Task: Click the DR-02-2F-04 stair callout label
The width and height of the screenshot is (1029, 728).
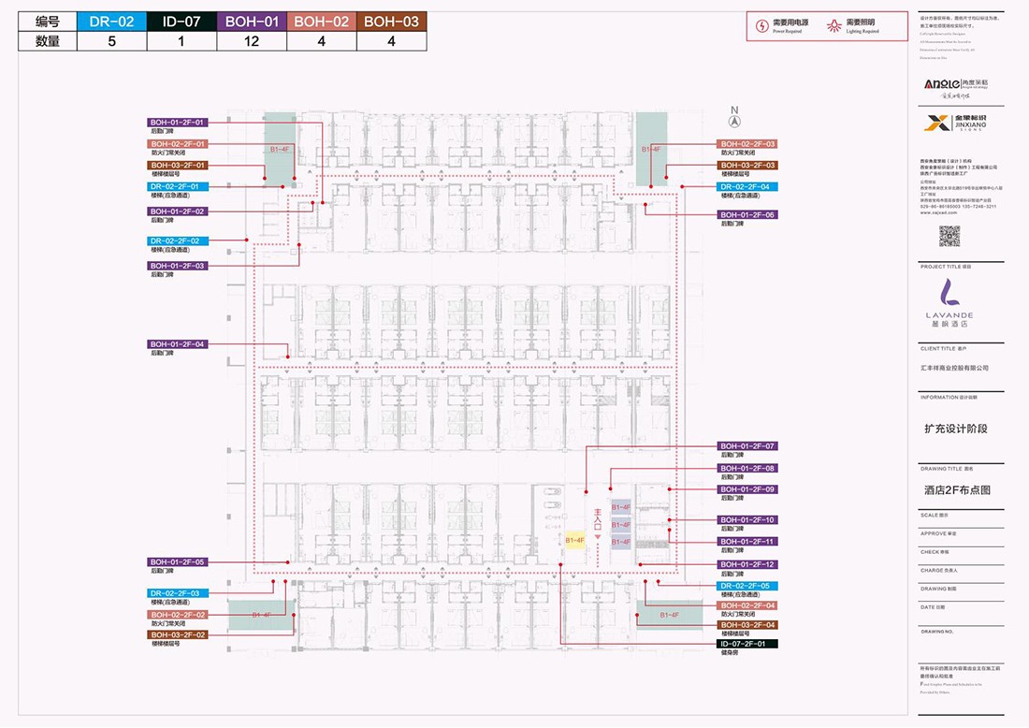Action: (x=747, y=187)
